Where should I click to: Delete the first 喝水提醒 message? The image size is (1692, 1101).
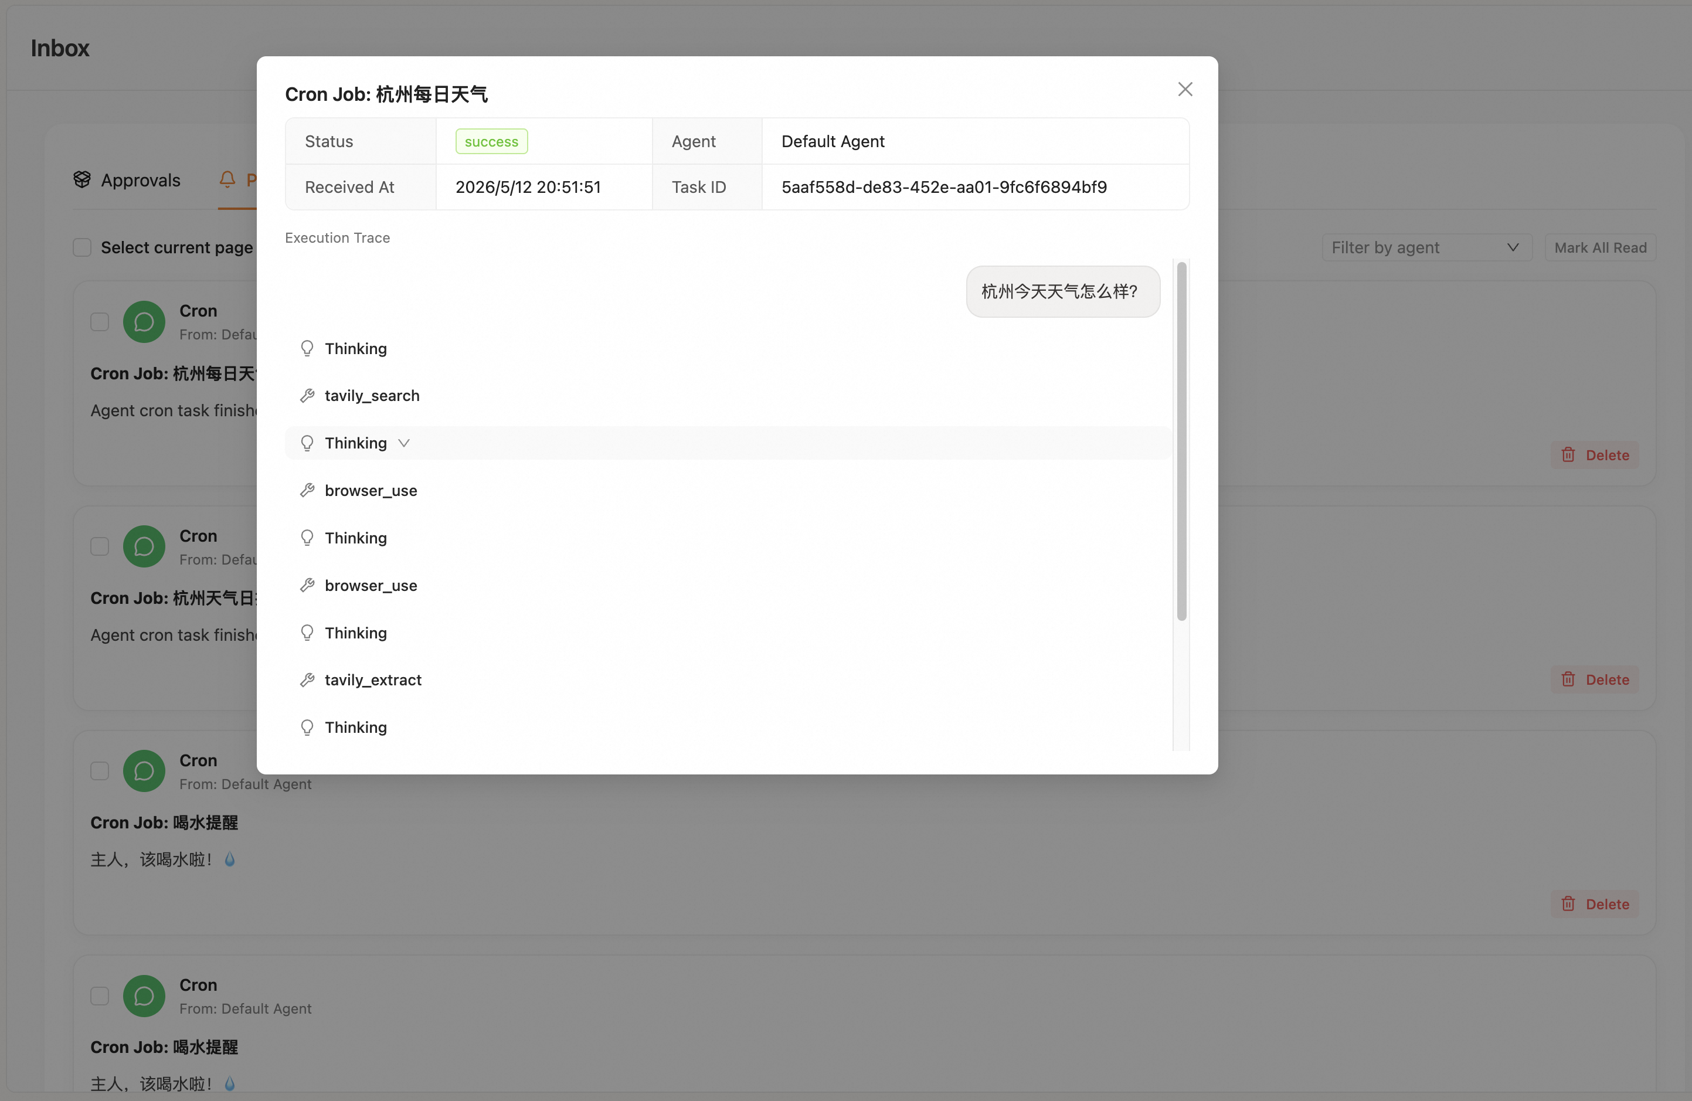coord(1595,904)
